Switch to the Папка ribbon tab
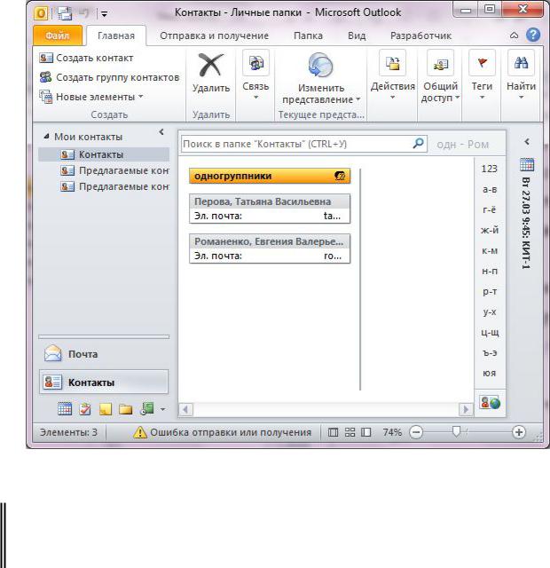Image resolution: width=550 pixels, height=568 pixels. [308, 35]
